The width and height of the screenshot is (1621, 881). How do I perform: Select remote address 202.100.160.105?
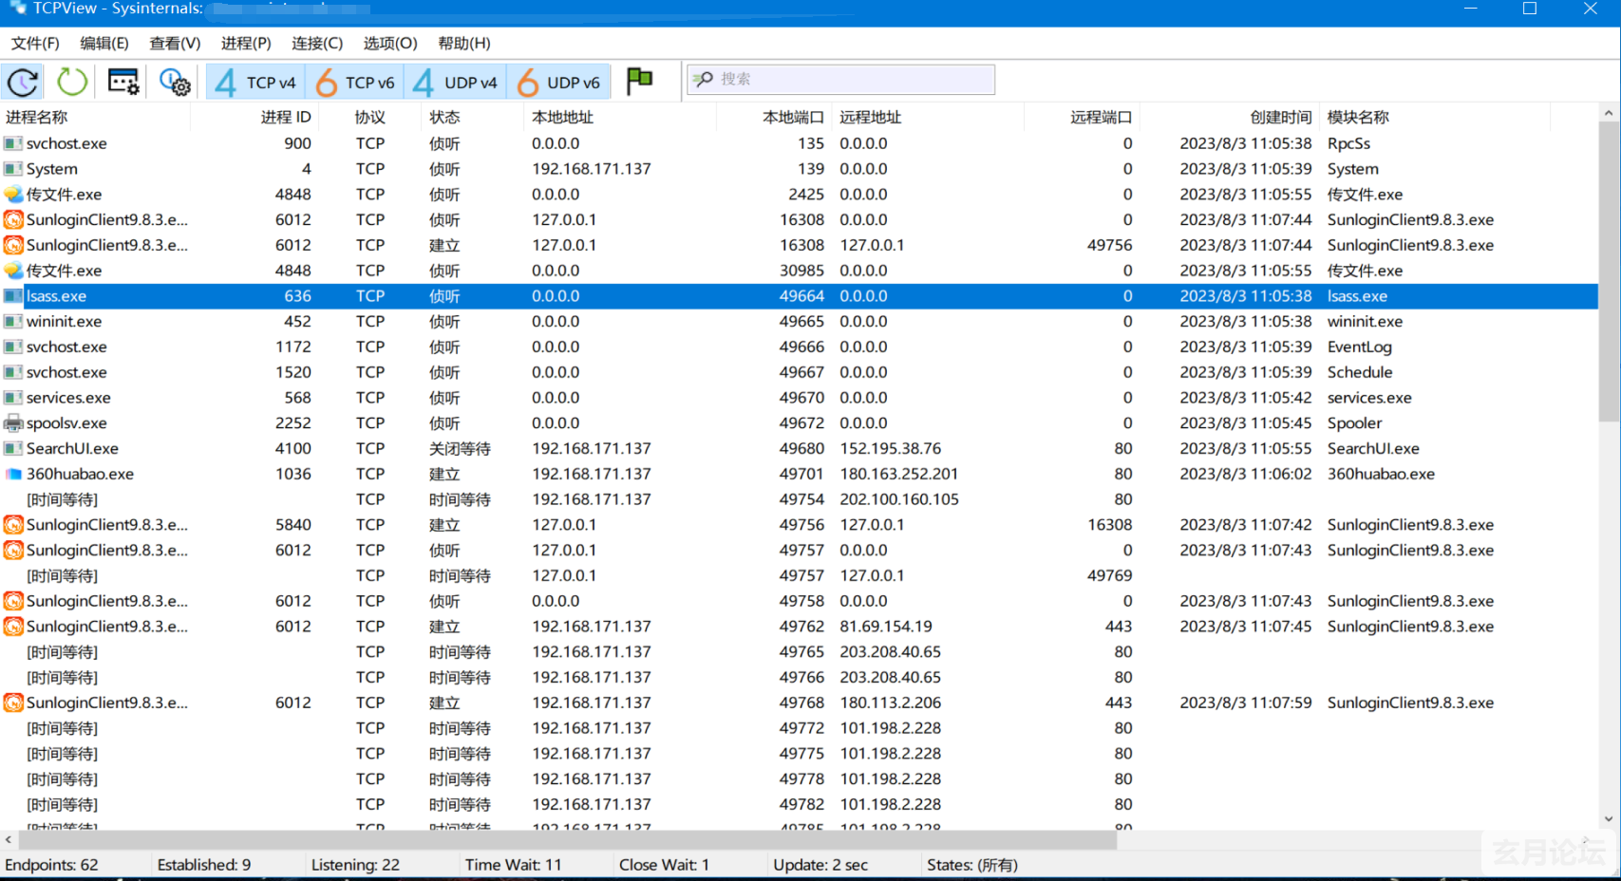pos(899,499)
